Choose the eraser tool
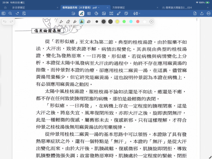212x159 pixels. 68,22
